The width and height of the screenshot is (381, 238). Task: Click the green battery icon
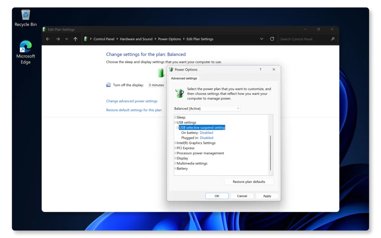click(161, 73)
